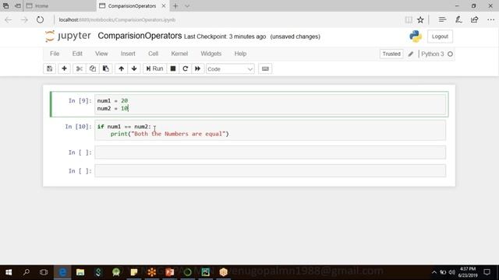Run the selected cell
The image size is (499, 280).
point(154,68)
